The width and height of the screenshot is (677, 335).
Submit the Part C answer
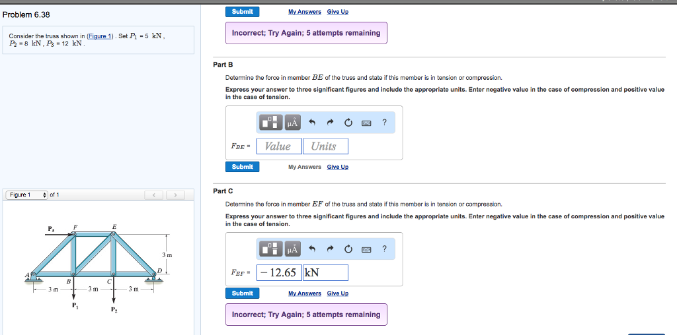tap(242, 293)
